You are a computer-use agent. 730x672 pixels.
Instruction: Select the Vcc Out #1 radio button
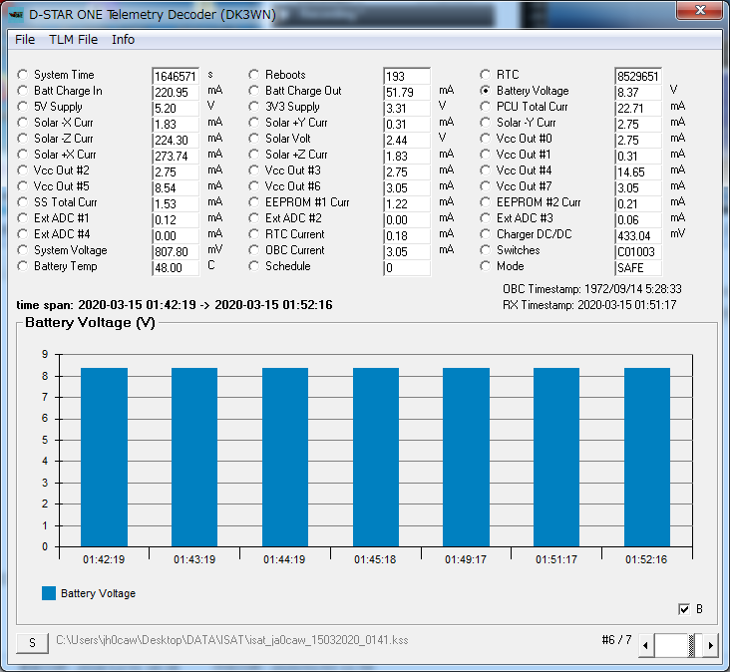point(485,154)
